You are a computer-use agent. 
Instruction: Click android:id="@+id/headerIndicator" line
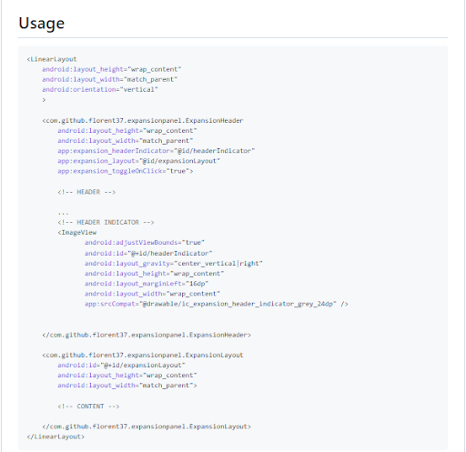(x=148, y=254)
